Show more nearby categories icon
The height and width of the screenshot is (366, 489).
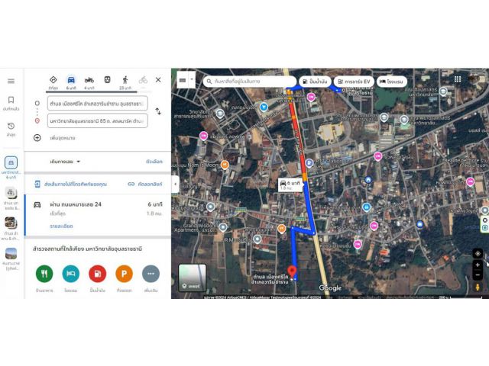(x=151, y=274)
